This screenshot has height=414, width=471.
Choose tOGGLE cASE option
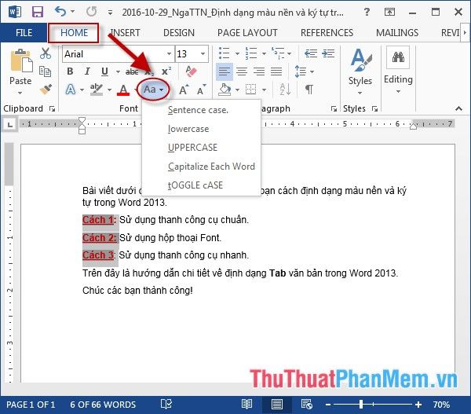(201, 185)
